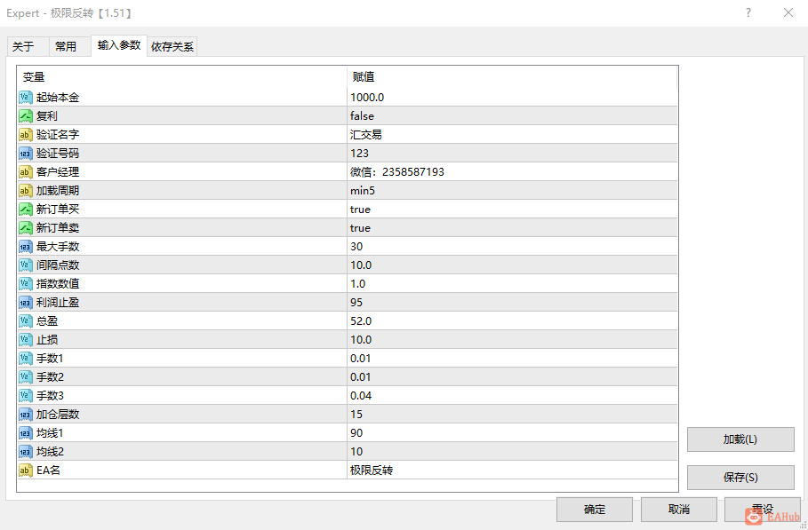The height and width of the screenshot is (530, 808).
Task: Select the 最大手数 variable name
Action: [x=58, y=247]
